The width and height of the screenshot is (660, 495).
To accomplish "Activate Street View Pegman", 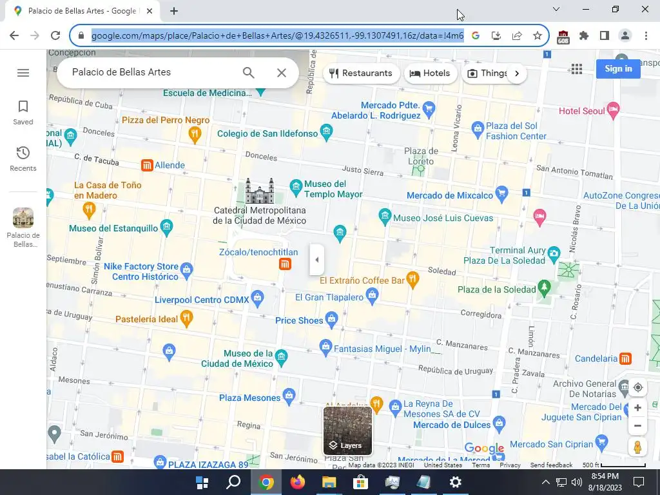I will pos(637,447).
